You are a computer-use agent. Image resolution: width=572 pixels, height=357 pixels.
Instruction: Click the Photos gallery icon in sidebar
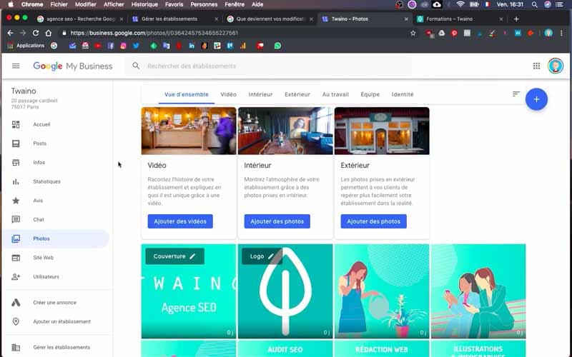pos(16,238)
